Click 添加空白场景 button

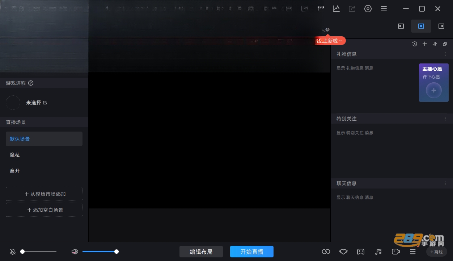[44, 210]
